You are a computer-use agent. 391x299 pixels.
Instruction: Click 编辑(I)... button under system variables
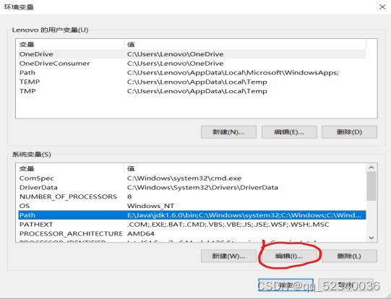coord(289,256)
